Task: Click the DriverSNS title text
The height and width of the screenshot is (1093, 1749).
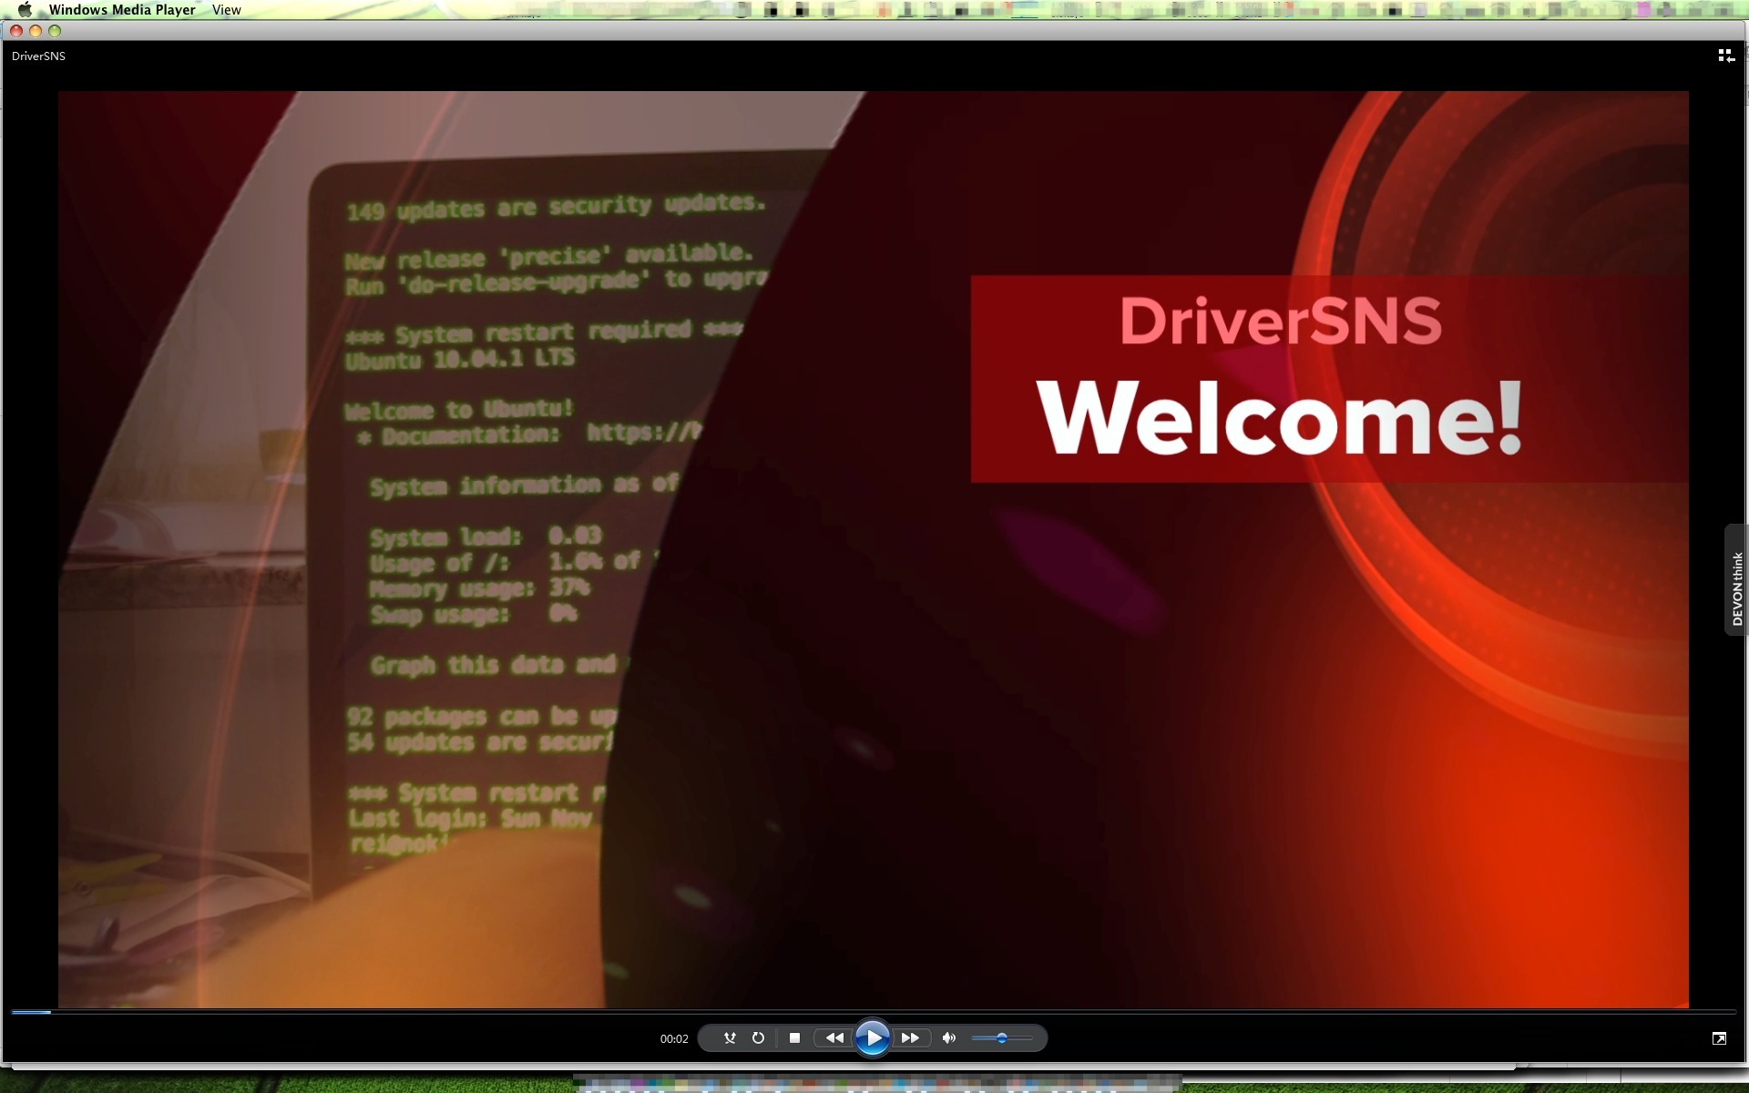Action: coord(38,56)
